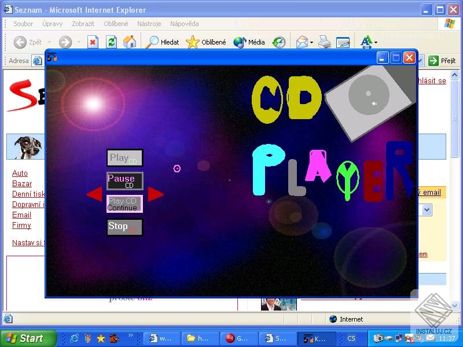The height and width of the screenshot is (347, 463).
Task: Open the Mail icon dropdown arrow
Action: point(311,42)
